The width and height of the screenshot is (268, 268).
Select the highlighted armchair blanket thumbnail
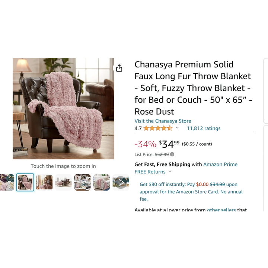pos(25,182)
